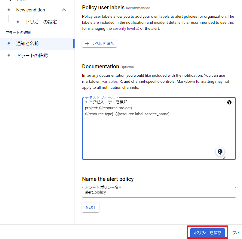The height and width of the screenshot is (239, 242).
Task: Select New condition in sidebar
Action: [x=31, y=10]
